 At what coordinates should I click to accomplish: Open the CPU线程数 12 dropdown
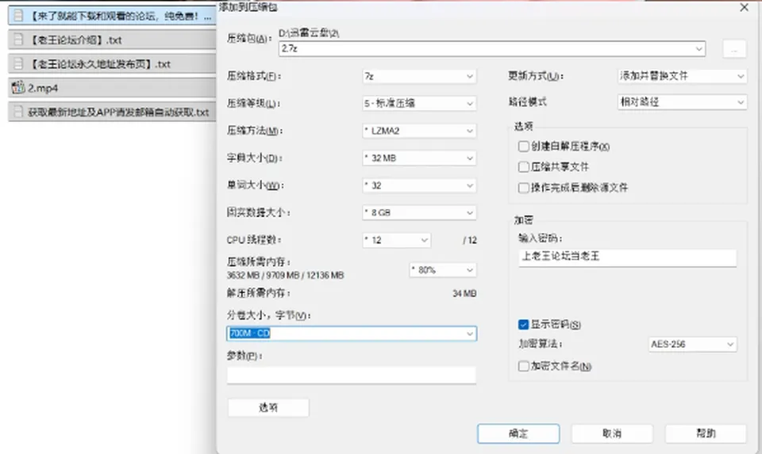point(397,240)
